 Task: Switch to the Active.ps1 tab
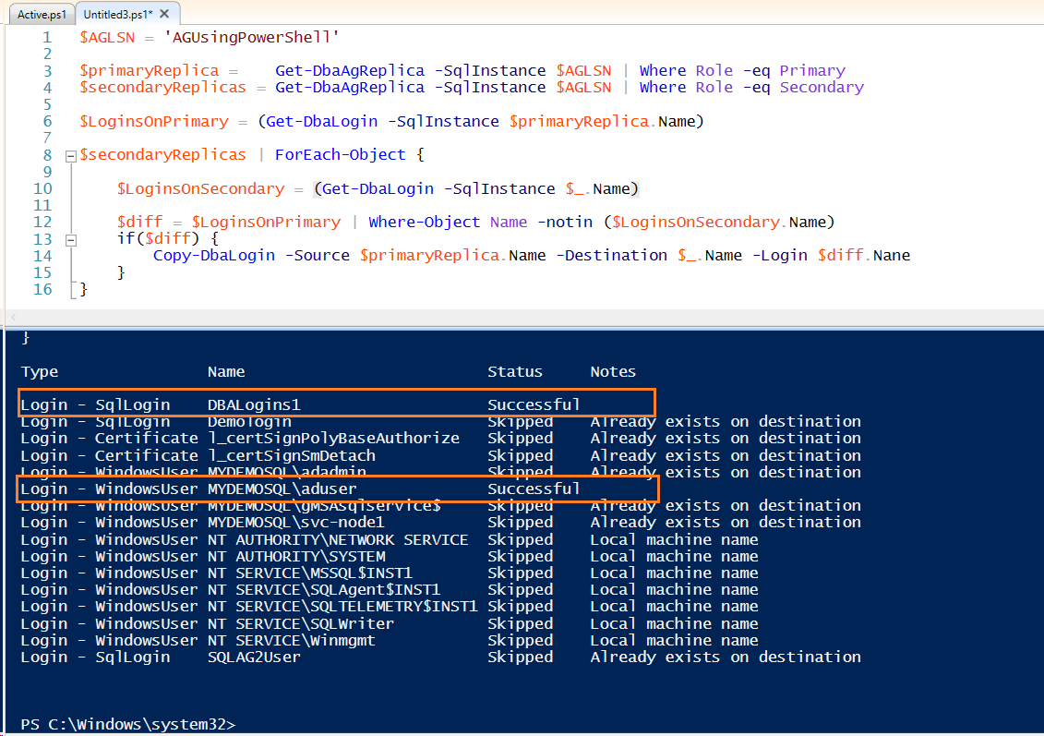pyautogui.click(x=41, y=15)
